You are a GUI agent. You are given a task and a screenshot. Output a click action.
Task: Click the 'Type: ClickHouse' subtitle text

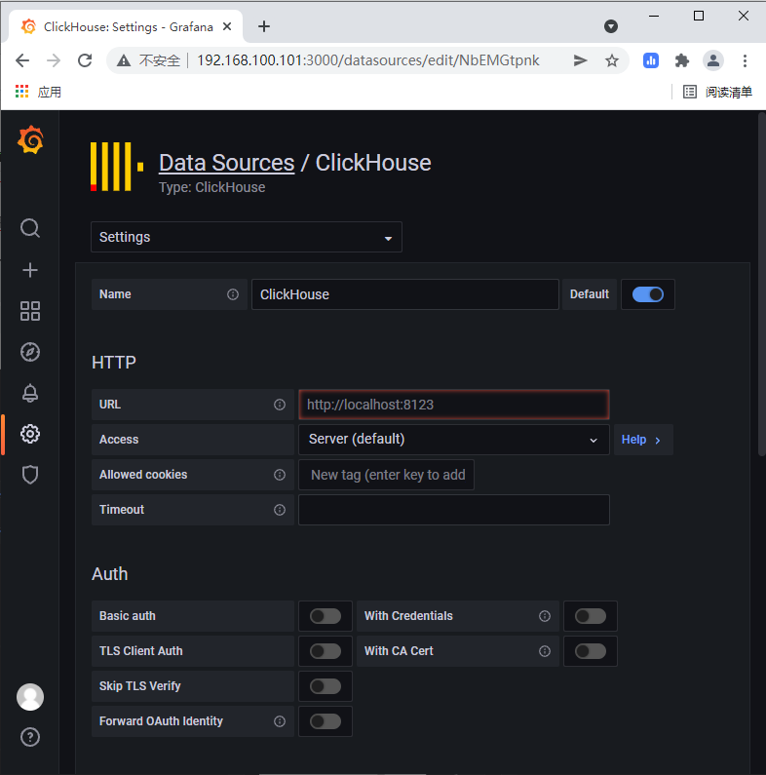pos(212,187)
